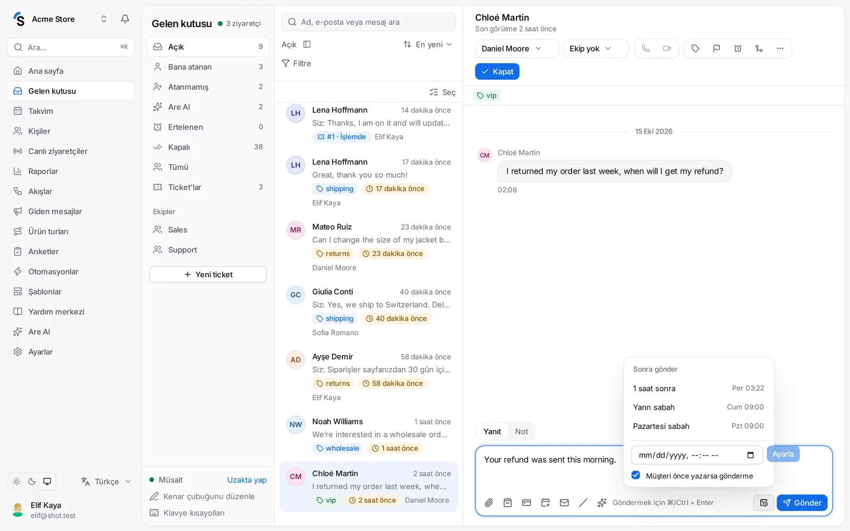The width and height of the screenshot is (850, 531).
Task: Click the tag icon in the conversation header
Action: click(x=695, y=48)
